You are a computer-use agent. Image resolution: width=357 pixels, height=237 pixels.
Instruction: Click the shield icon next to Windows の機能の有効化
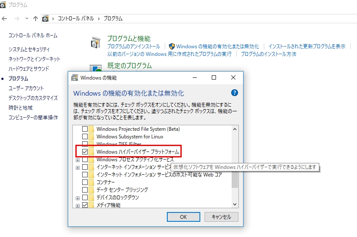pos(172,47)
